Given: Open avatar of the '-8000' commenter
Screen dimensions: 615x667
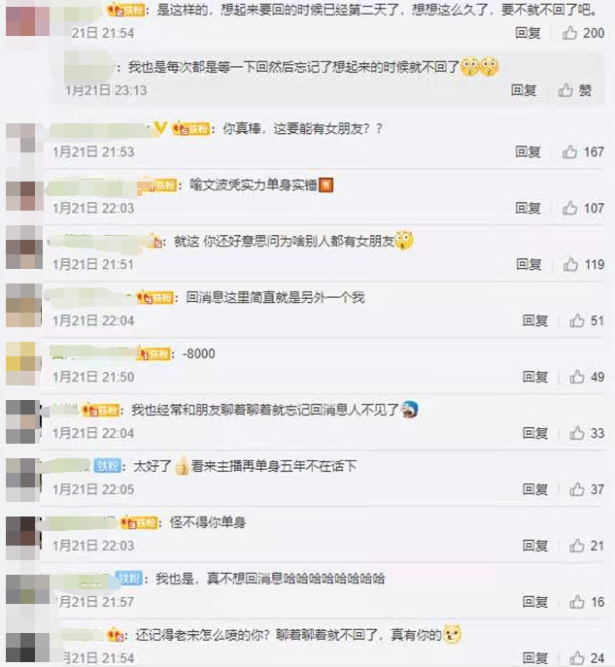Looking at the screenshot, I should coord(21,363).
